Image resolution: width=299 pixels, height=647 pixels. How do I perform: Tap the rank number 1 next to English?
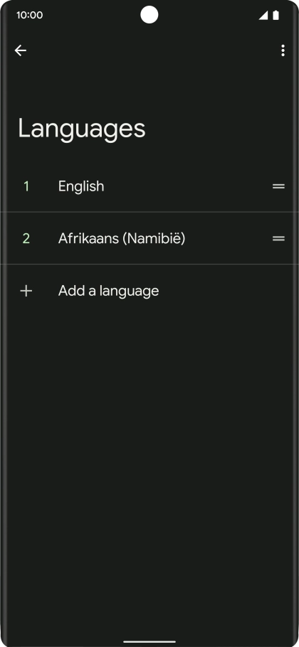click(26, 186)
